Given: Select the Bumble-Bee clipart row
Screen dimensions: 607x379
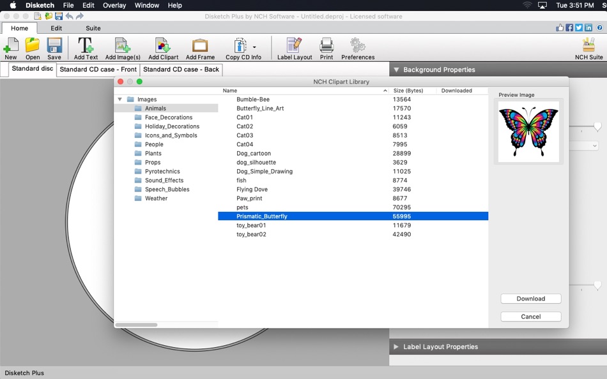Looking at the screenshot, I should (353, 100).
